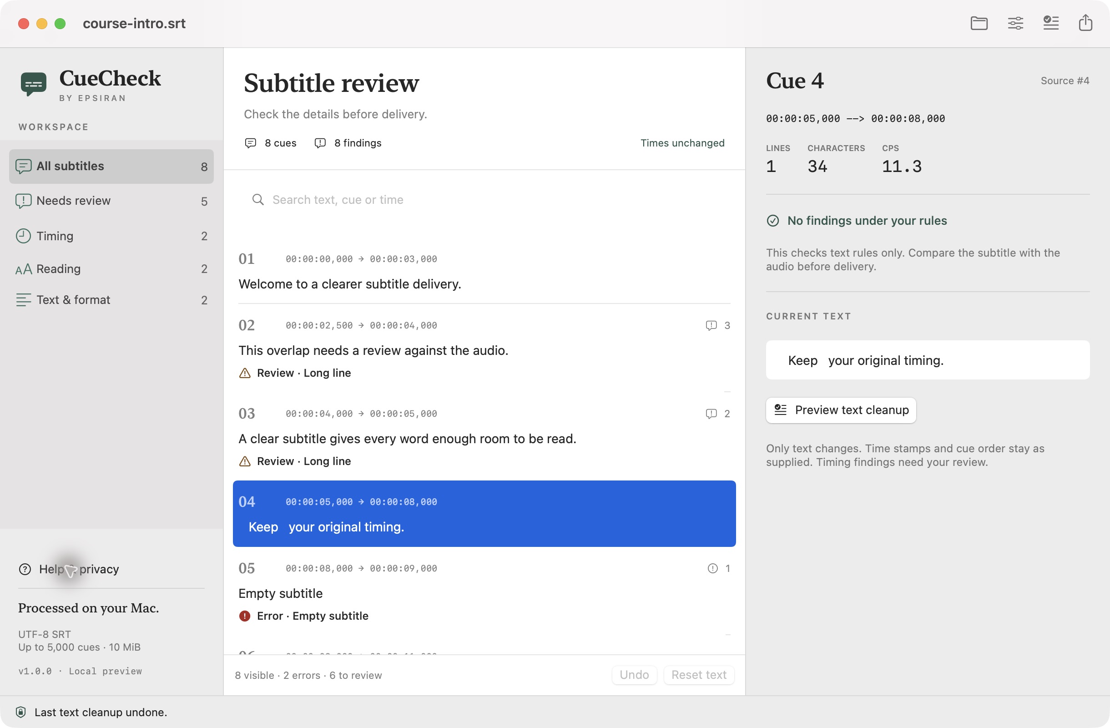
Task: Click the Source #4 label
Action: (1065, 81)
